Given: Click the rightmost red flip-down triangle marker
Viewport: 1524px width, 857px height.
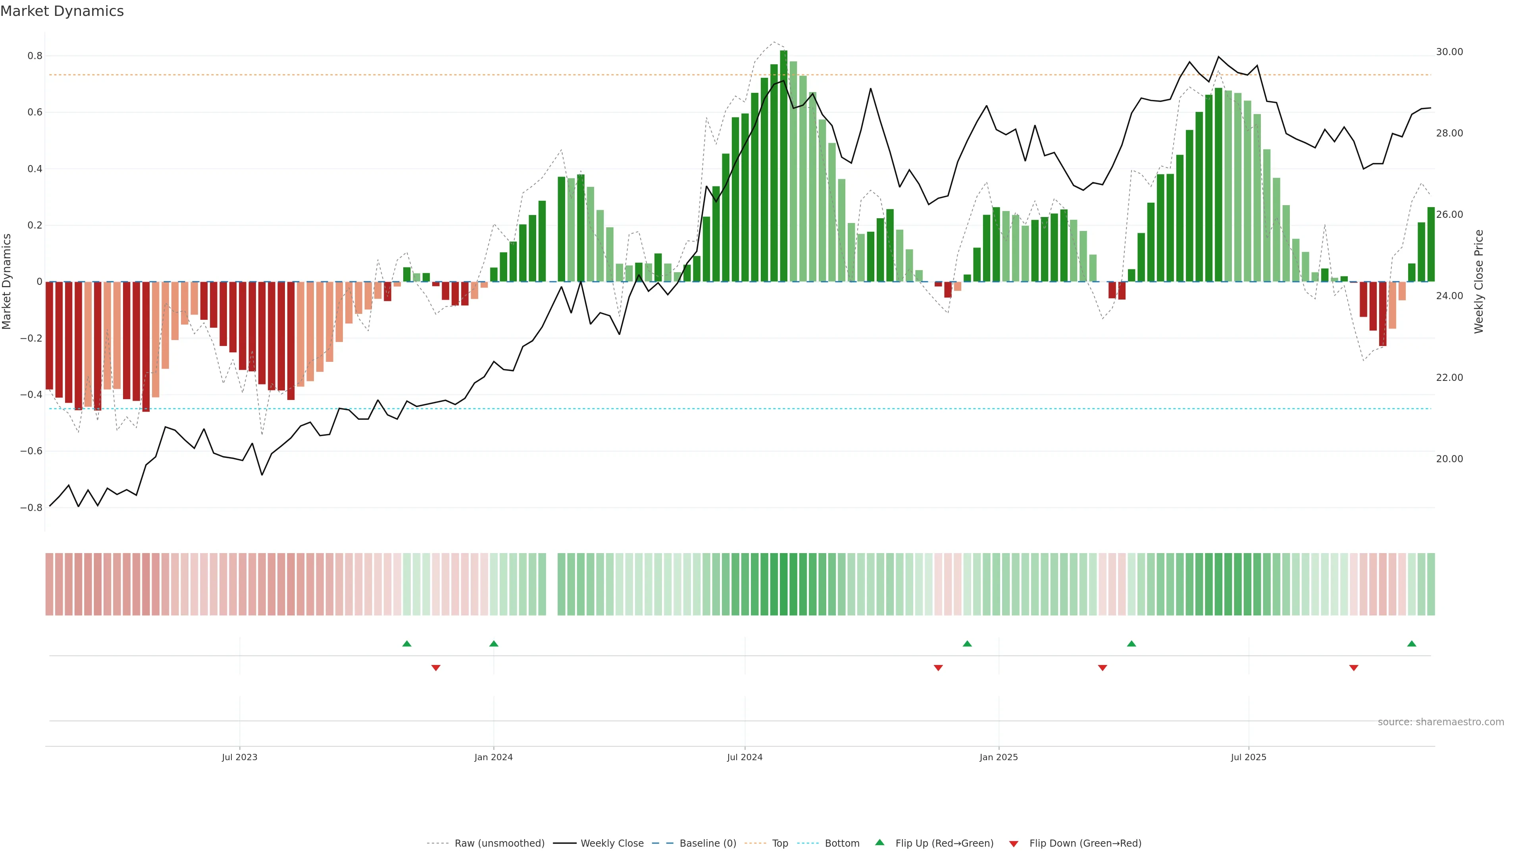Looking at the screenshot, I should coord(1354,668).
